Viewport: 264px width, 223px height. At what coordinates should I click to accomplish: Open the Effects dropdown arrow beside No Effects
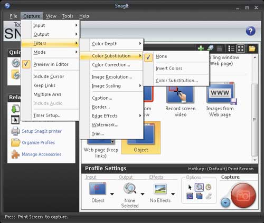click(173, 194)
